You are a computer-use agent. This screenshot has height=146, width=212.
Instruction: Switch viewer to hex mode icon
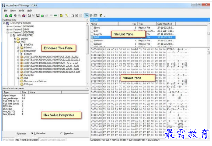pos(95,15)
